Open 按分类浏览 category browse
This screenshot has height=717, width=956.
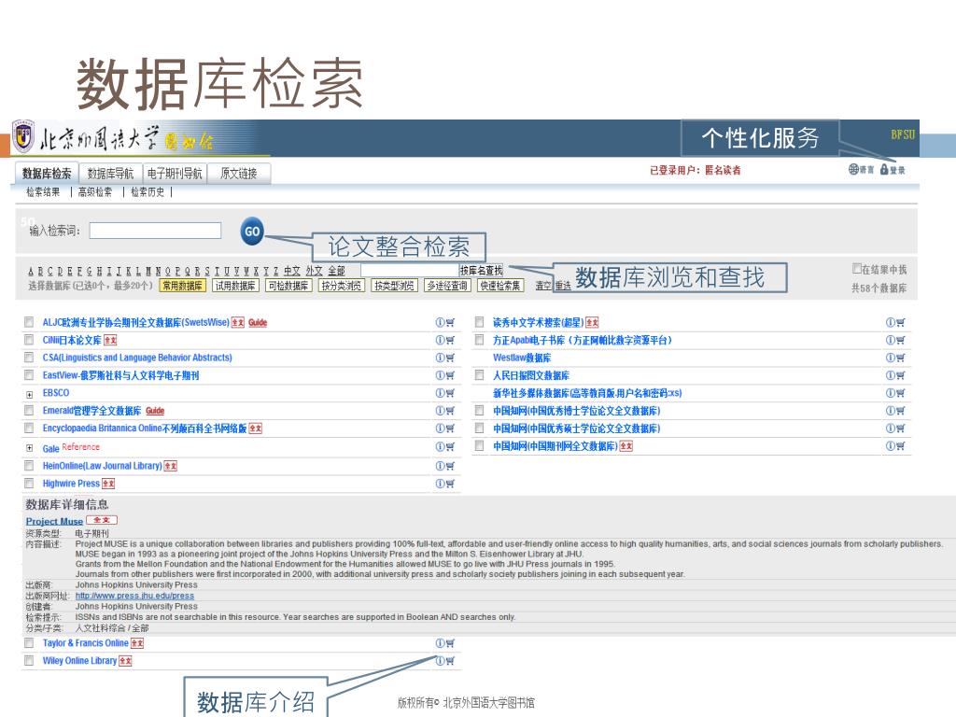(342, 286)
